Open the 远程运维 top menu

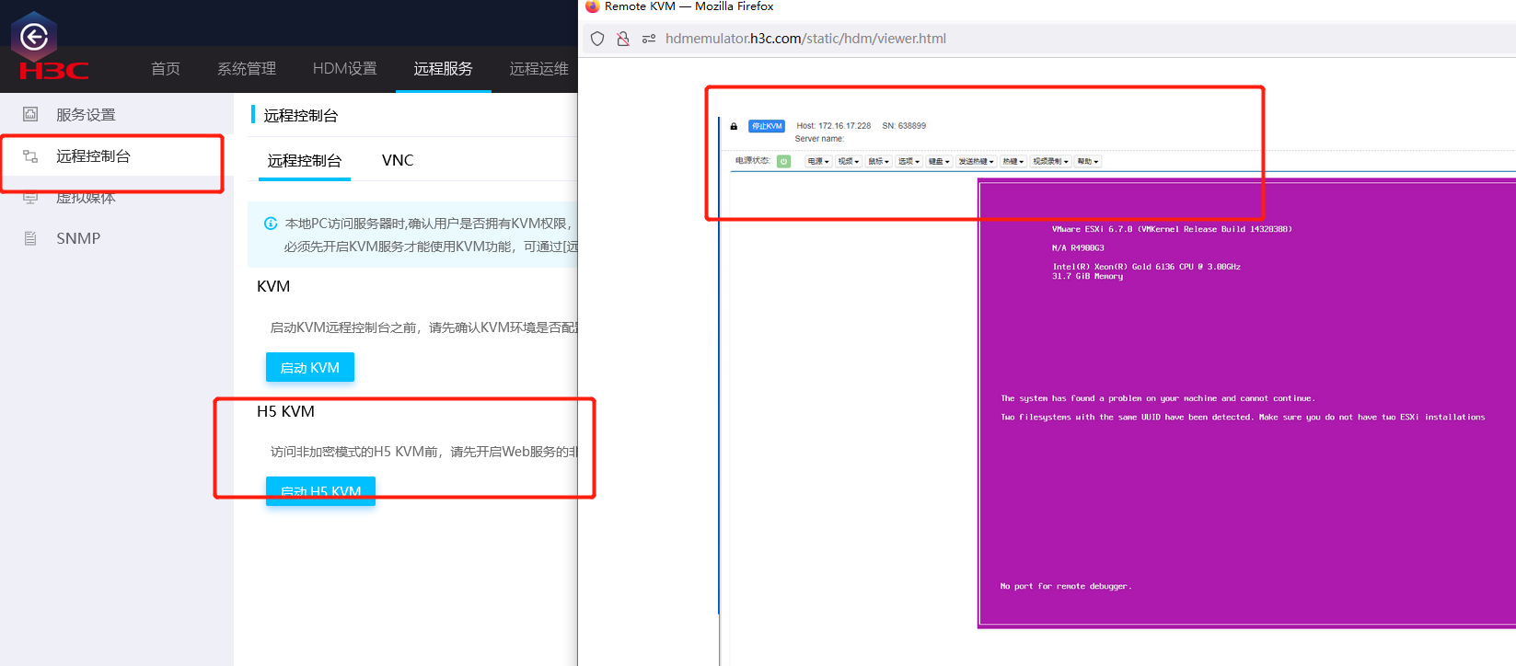click(x=539, y=69)
